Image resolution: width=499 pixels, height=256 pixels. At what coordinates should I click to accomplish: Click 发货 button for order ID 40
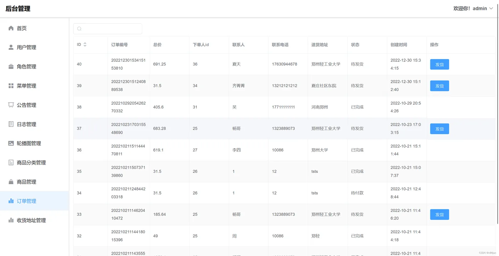coord(439,64)
